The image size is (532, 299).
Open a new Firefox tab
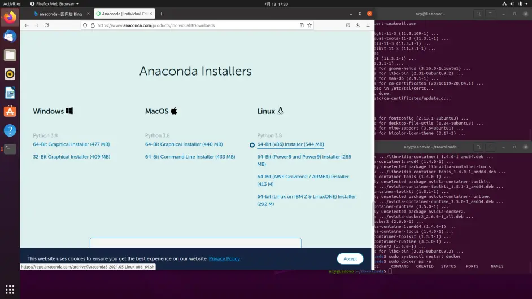click(161, 14)
